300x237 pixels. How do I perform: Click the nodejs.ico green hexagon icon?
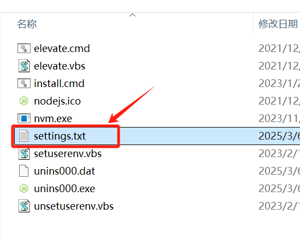tap(24, 101)
